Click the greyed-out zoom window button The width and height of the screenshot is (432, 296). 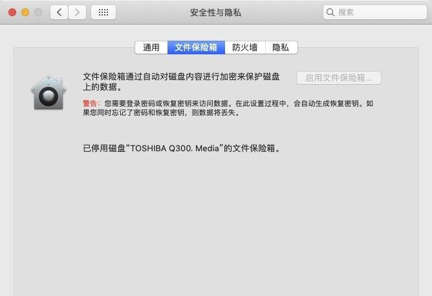point(38,12)
